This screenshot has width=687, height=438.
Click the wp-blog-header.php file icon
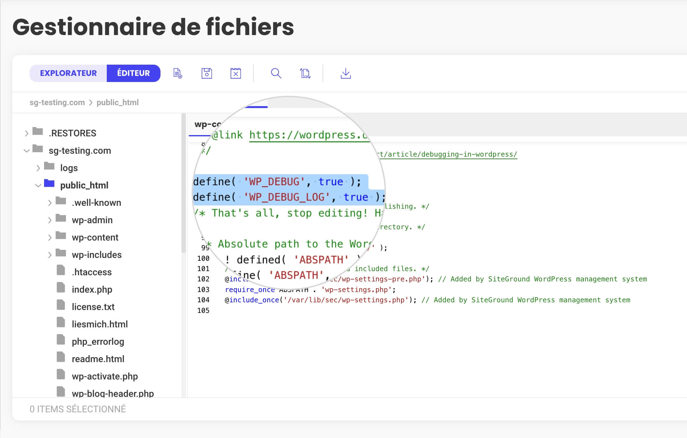click(x=61, y=391)
